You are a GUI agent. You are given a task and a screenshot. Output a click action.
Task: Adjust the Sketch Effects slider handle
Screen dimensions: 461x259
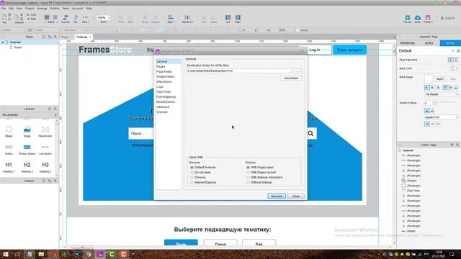click(435, 102)
